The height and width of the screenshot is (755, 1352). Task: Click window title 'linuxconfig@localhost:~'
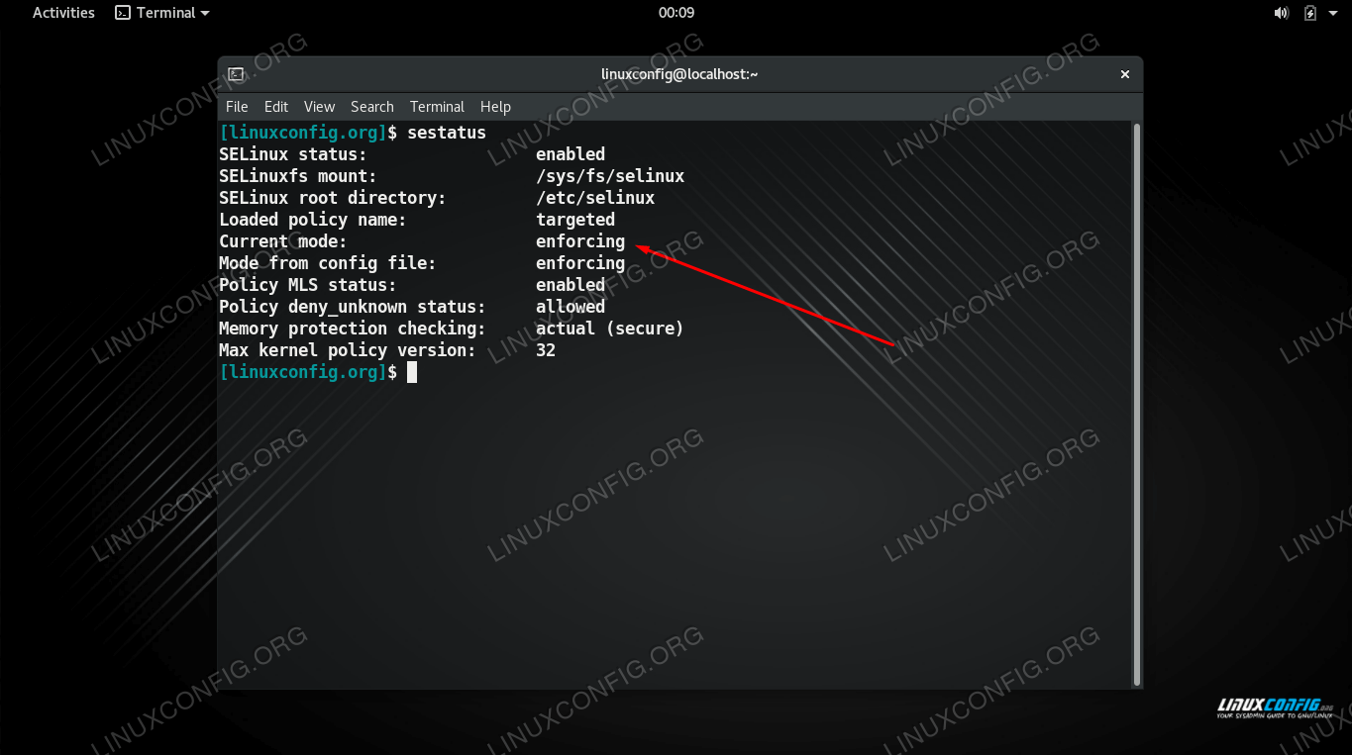click(x=679, y=74)
